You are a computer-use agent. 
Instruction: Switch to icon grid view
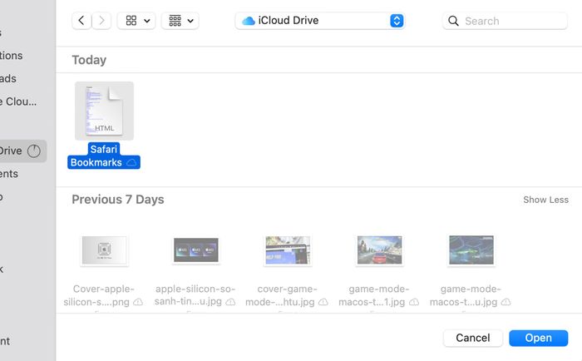click(131, 21)
